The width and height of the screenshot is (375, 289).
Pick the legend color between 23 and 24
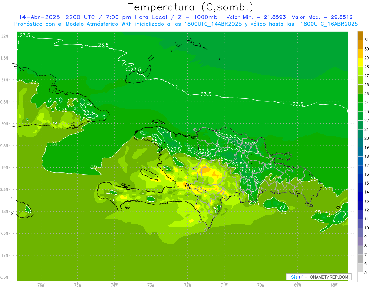[x=360, y=107]
